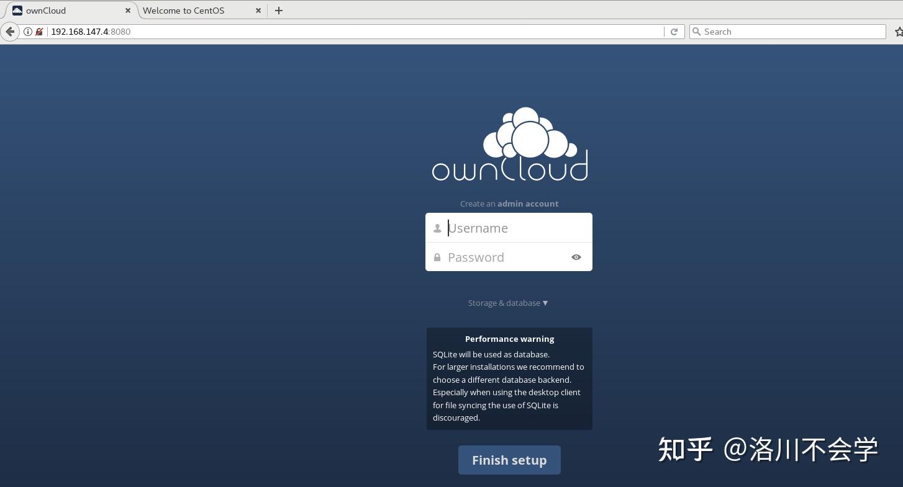Open the Welcome to CentOS tab
903x487 pixels.
click(x=183, y=11)
